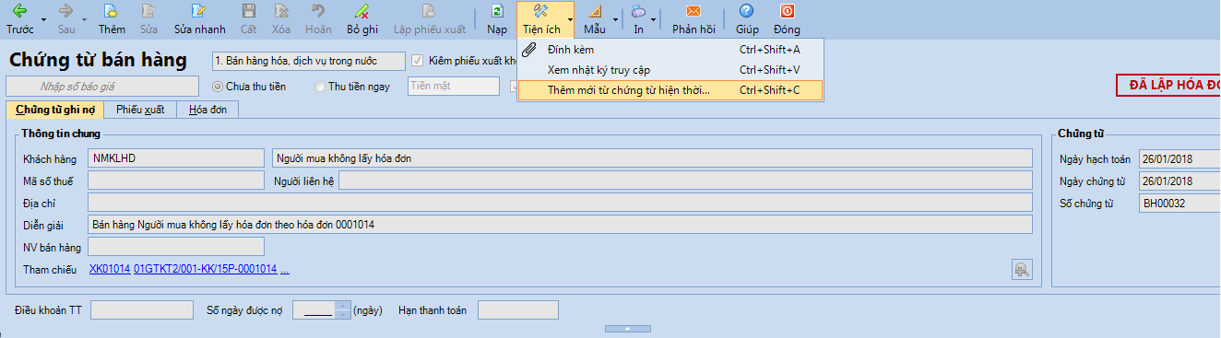Image resolution: width=1221 pixels, height=338 pixels.
Task: Click customer name field 'Người mua không lấy hóa đơn'
Action: [653, 157]
